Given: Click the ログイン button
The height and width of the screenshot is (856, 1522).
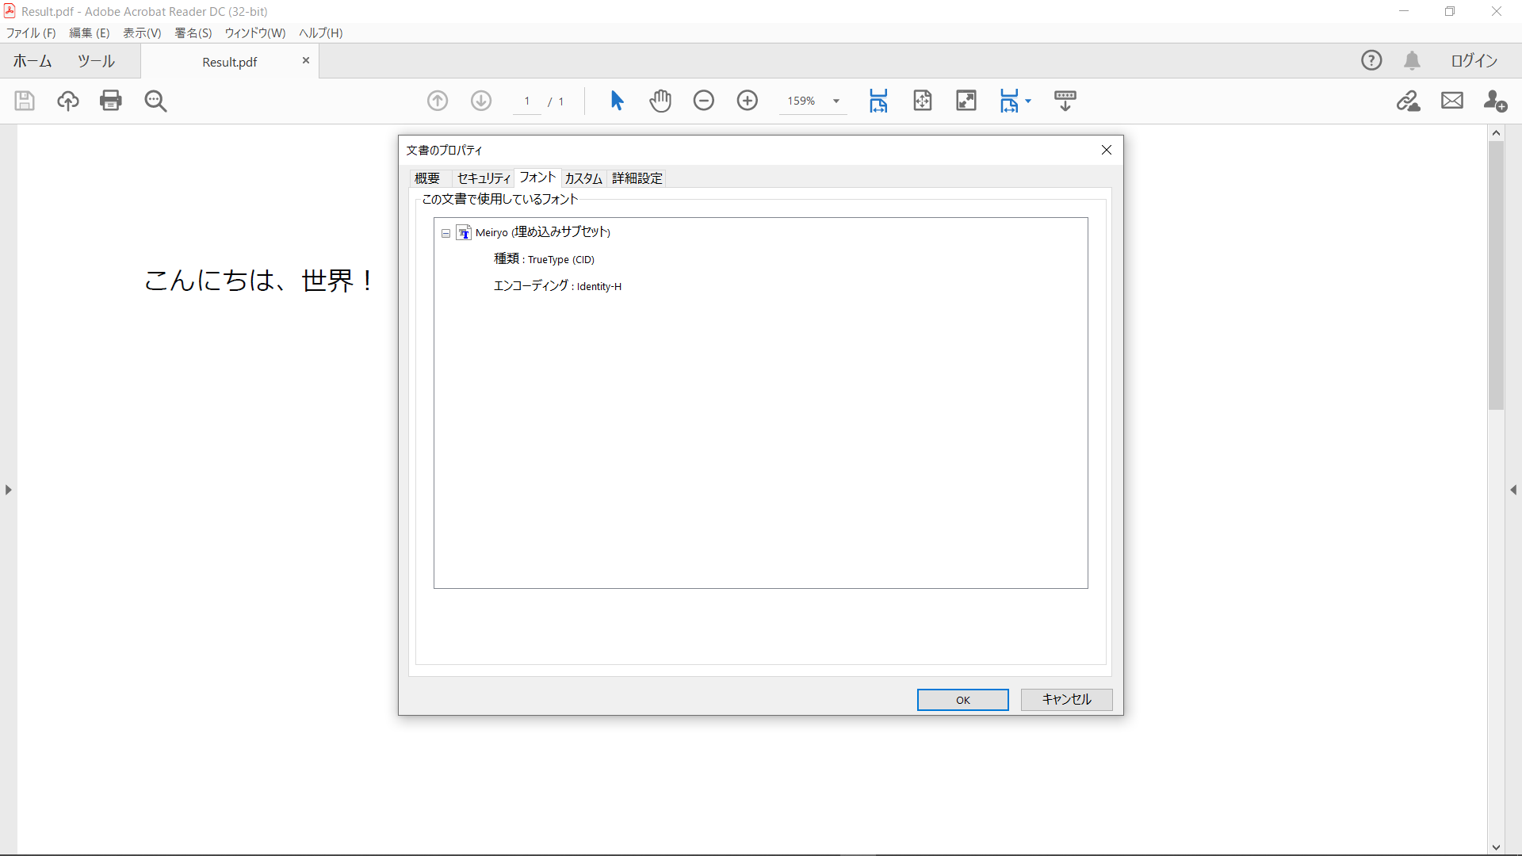Looking at the screenshot, I should [1474, 60].
